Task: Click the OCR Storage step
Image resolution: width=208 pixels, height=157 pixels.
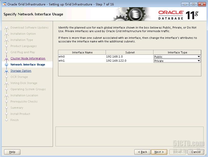Action: point(19,77)
